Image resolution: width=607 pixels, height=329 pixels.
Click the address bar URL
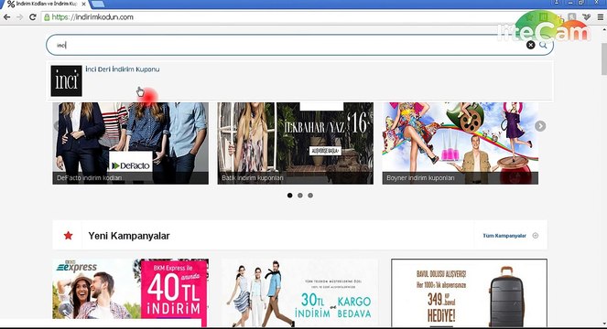point(92,17)
